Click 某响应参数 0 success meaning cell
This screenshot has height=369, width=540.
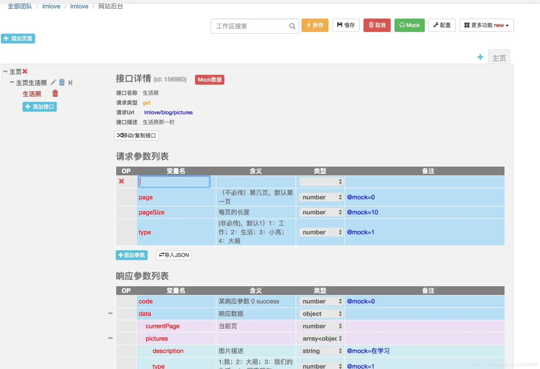point(256,301)
